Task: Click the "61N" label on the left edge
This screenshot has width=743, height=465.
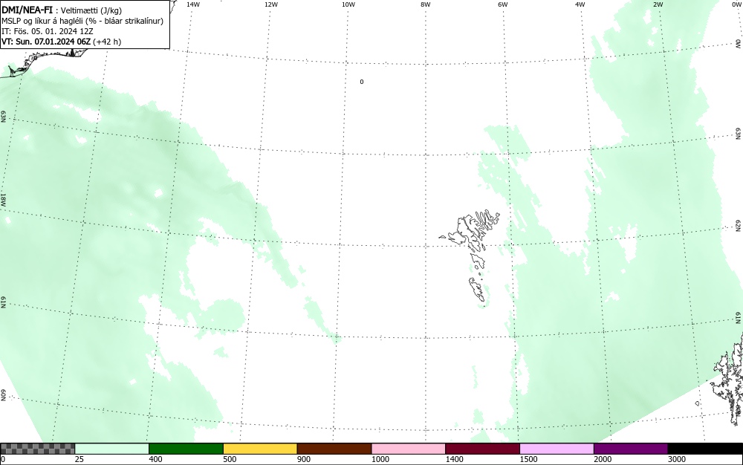Action: 3,302
